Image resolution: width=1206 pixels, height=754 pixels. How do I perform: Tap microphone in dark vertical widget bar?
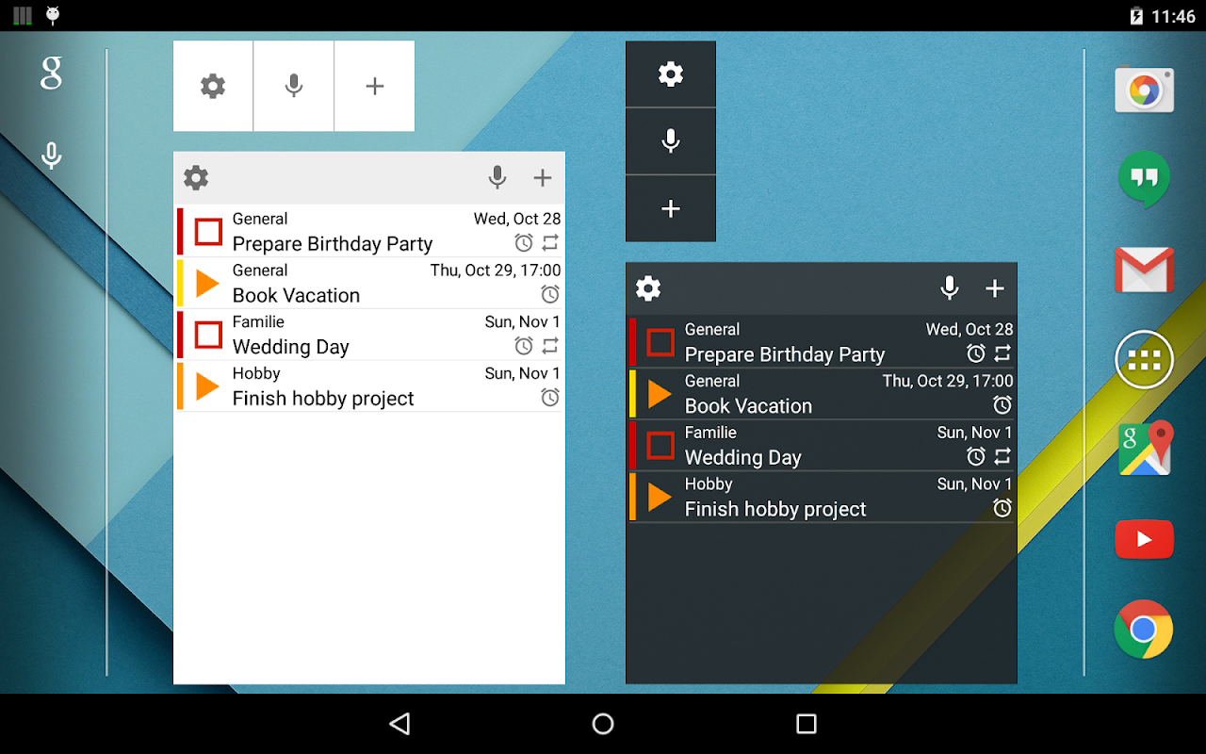[x=671, y=141]
